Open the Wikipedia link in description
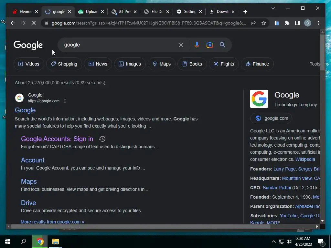This screenshot has width=331, height=248. [305, 159]
